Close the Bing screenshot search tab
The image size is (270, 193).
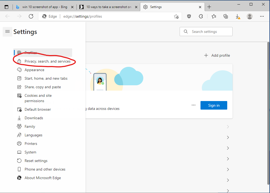pyautogui.click(x=72, y=7)
